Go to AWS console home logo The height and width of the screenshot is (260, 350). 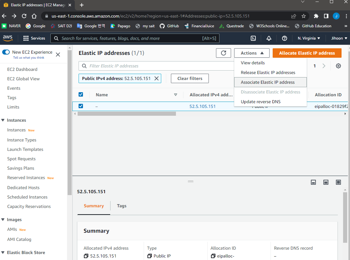(8, 38)
